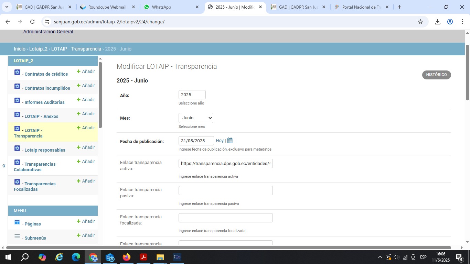Click the Hoy link next to the date
Image resolution: width=470 pixels, height=264 pixels.
pos(220,141)
